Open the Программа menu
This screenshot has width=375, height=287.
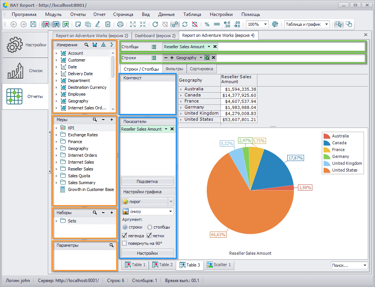[24, 14]
